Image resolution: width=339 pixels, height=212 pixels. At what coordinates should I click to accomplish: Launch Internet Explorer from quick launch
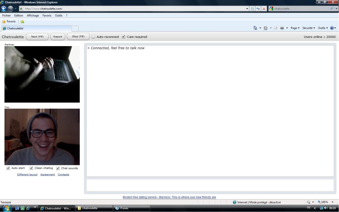(28, 208)
